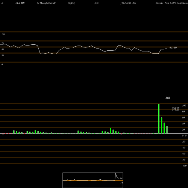The width and height of the screenshot is (188, 188).
Task: Click the spike peak in the mini overview chart
Action: pyautogui.click(x=115, y=174)
